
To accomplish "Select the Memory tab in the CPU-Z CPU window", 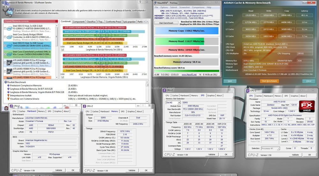I will click(278, 96).
